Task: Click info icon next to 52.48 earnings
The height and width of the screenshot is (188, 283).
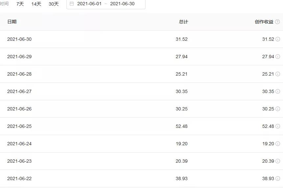Action: pyautogui.click(x=278, y=126)
